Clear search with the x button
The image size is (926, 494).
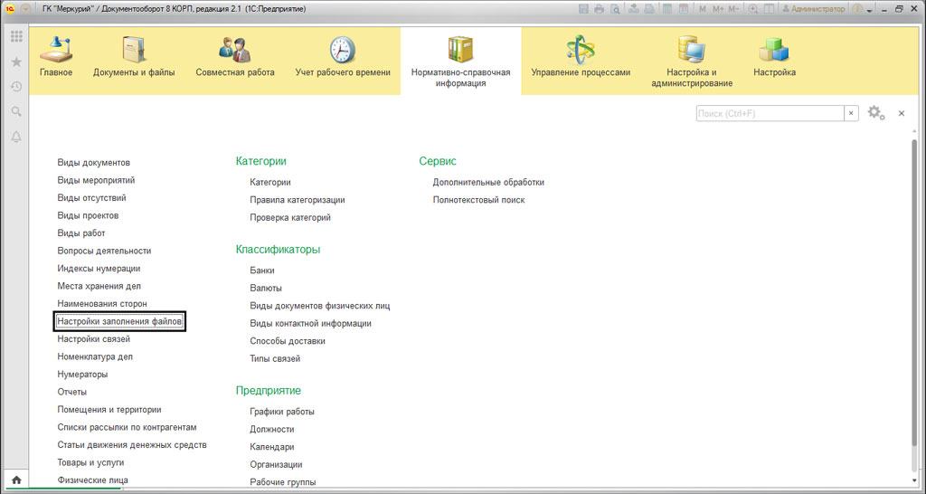pos(851,113)
